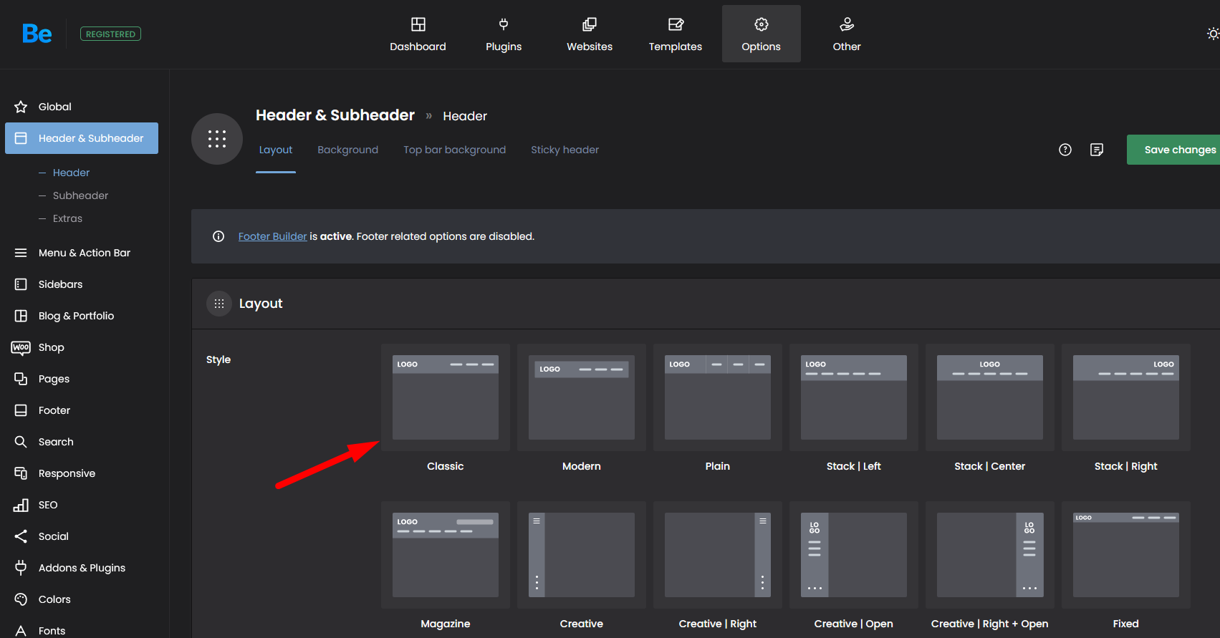Click the Layout section grid icon
The width and height of the screenshot is (1220, 638).
tap(219, 304)
